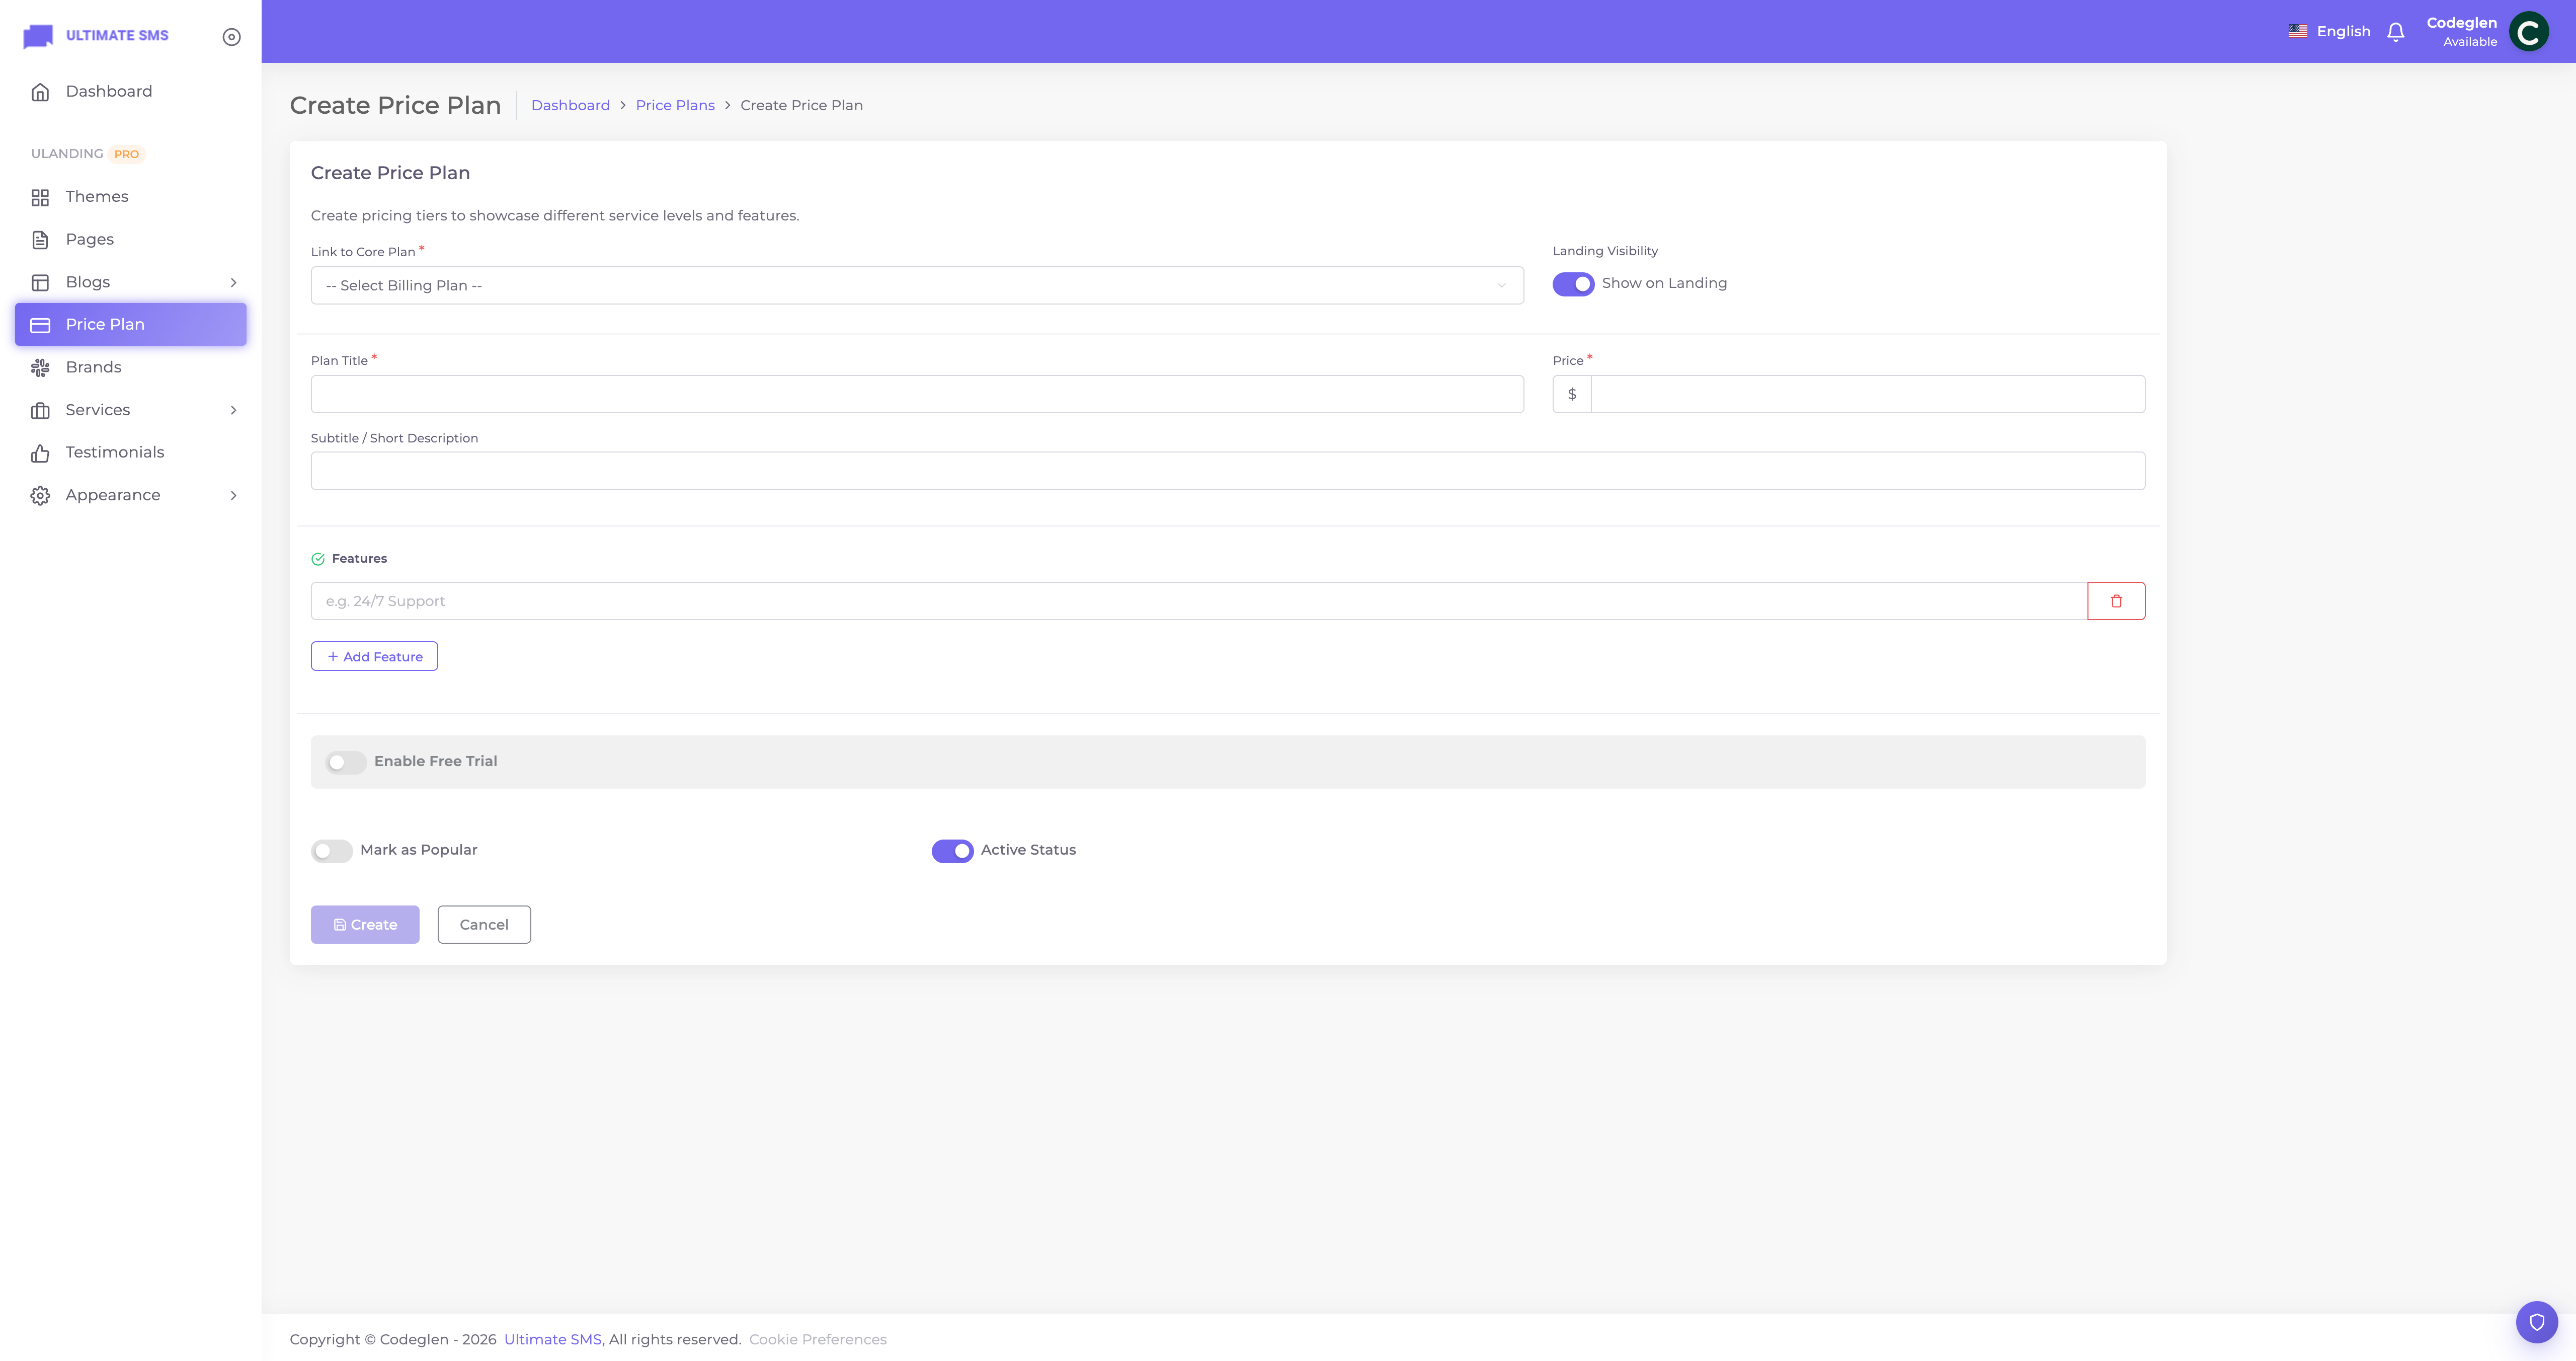Screen dimensions: 2576x1361
Task: Open the Ultimate SMS footer link
Action: pos(552,1340)
